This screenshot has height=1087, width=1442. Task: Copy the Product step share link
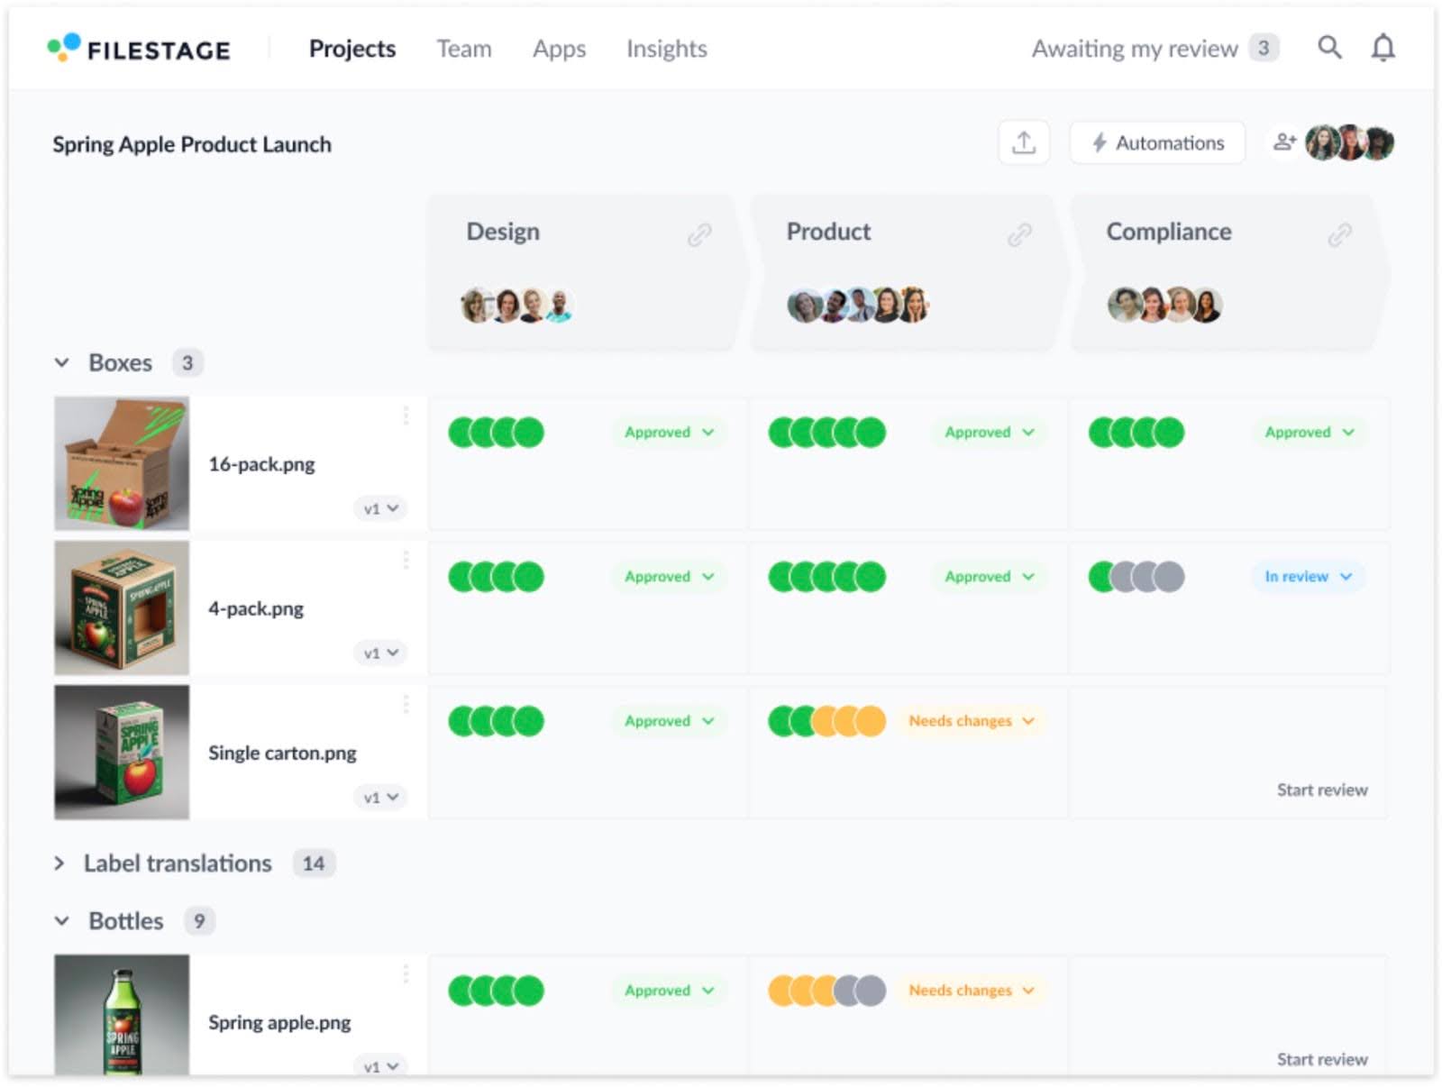(x=1019, y=234)
